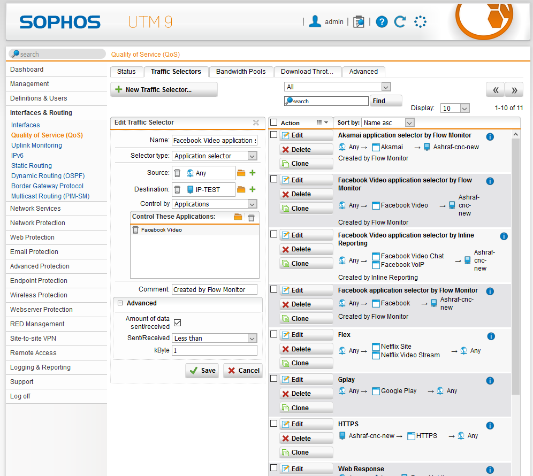
Task: Open the Display count dropdown
Action: coord(455,108)
